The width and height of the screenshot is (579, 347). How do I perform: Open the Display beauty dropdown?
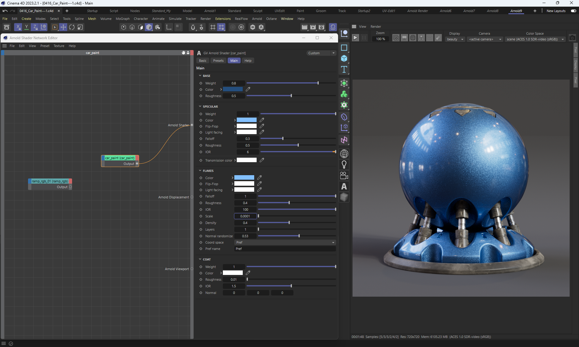(x=455, y=39)
